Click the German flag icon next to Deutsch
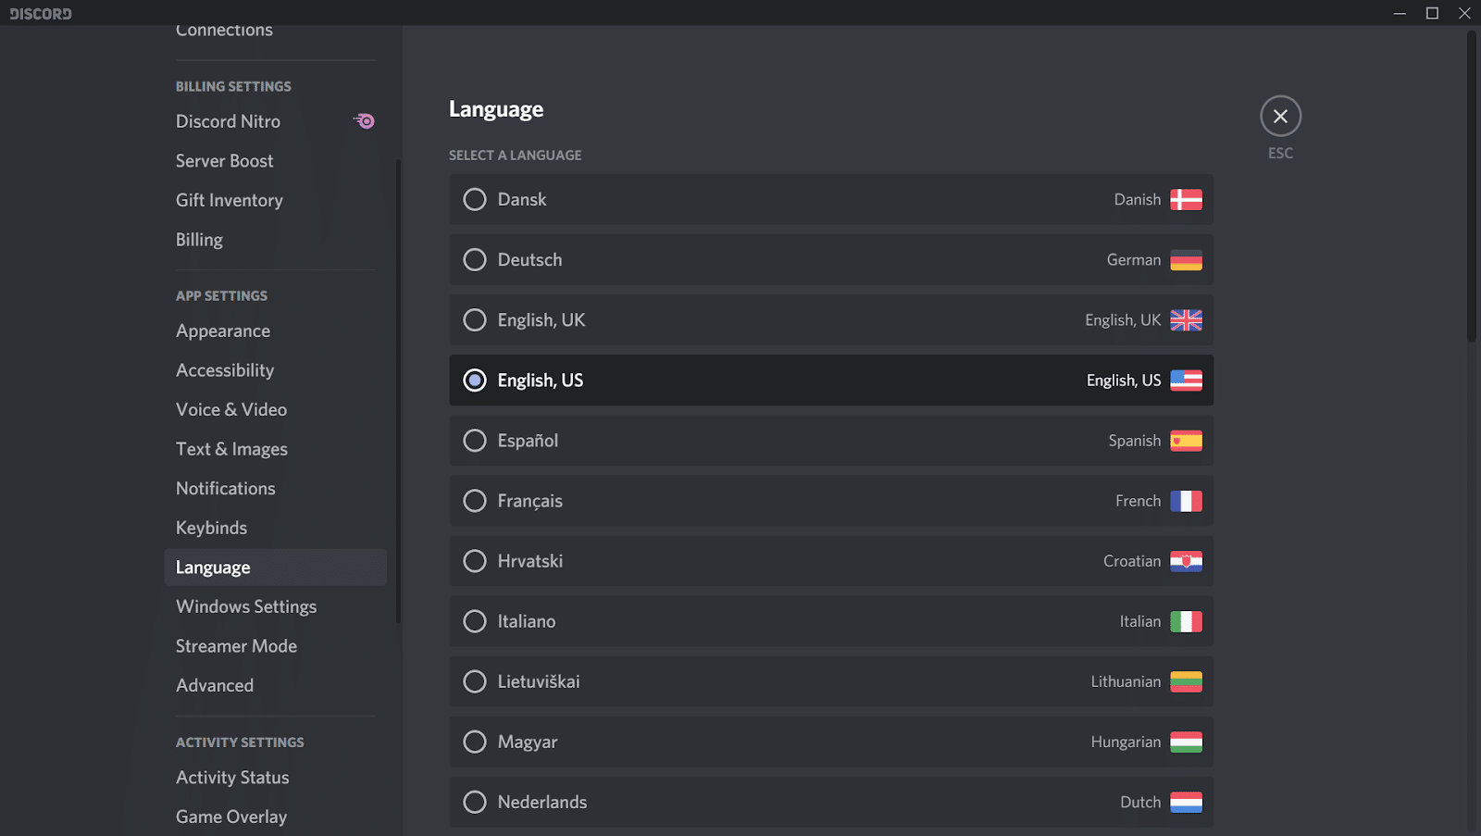The image size is (1481, 836). coord(1187,259)
